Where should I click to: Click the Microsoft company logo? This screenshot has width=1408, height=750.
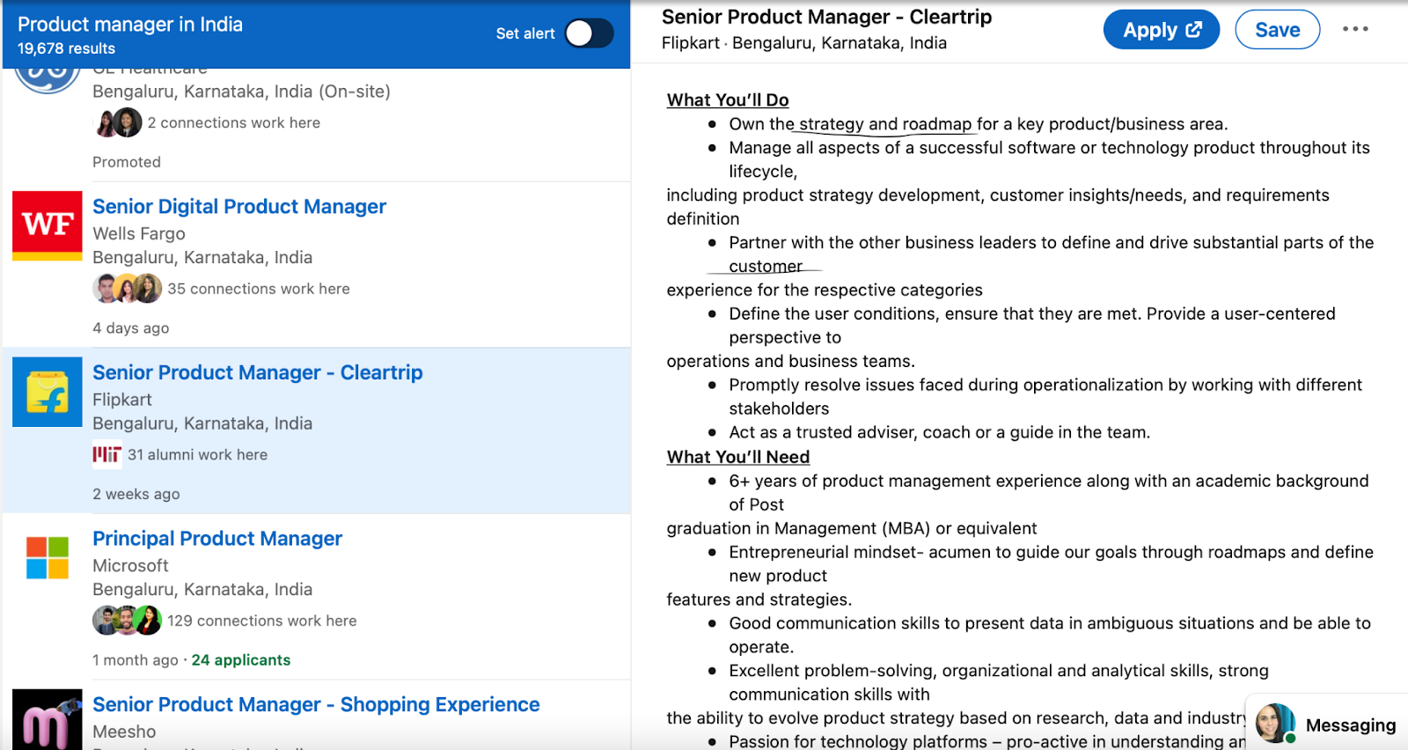(x=48, y=557)
